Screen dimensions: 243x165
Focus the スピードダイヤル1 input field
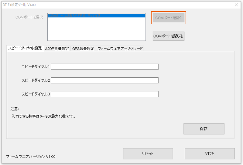[x=104, y=67]
